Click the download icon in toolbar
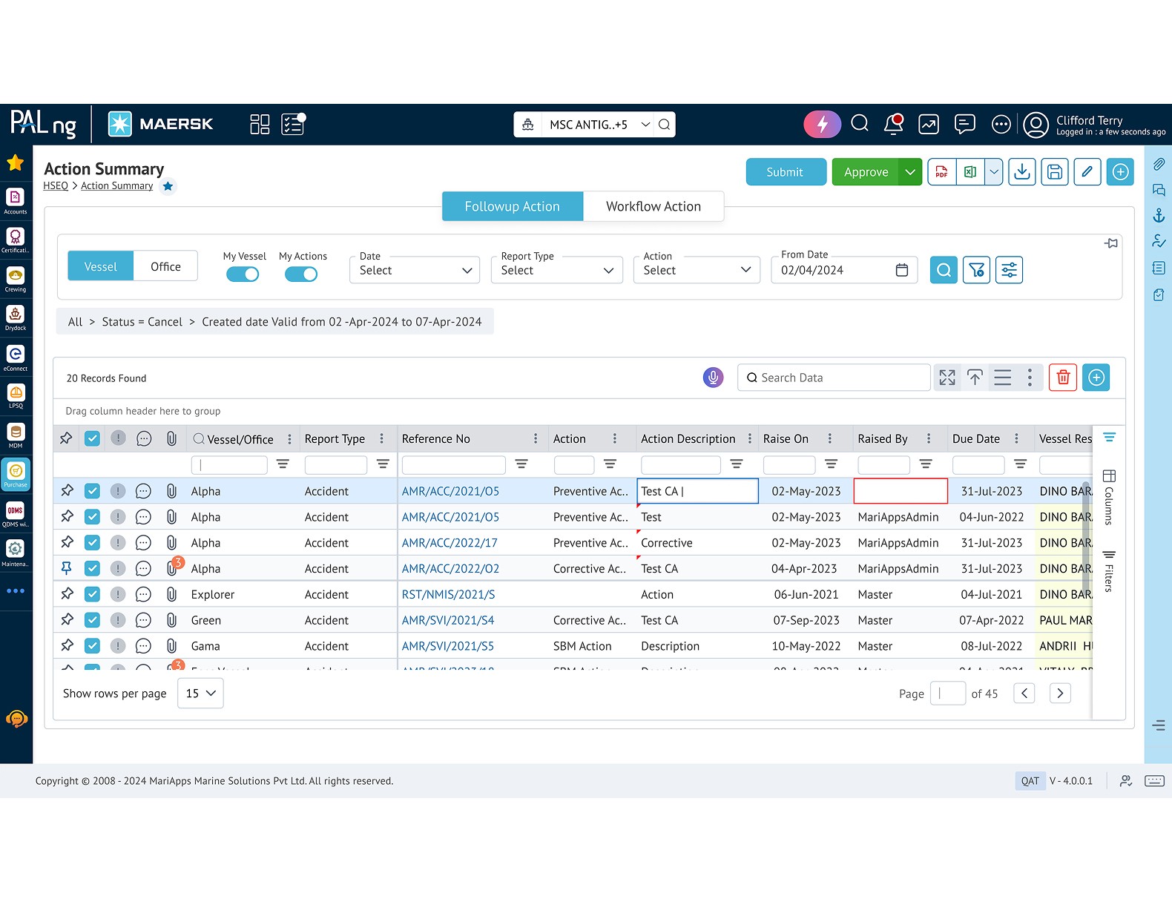This screenshot has width=1172, height=899. click(x=1022, y=172)
